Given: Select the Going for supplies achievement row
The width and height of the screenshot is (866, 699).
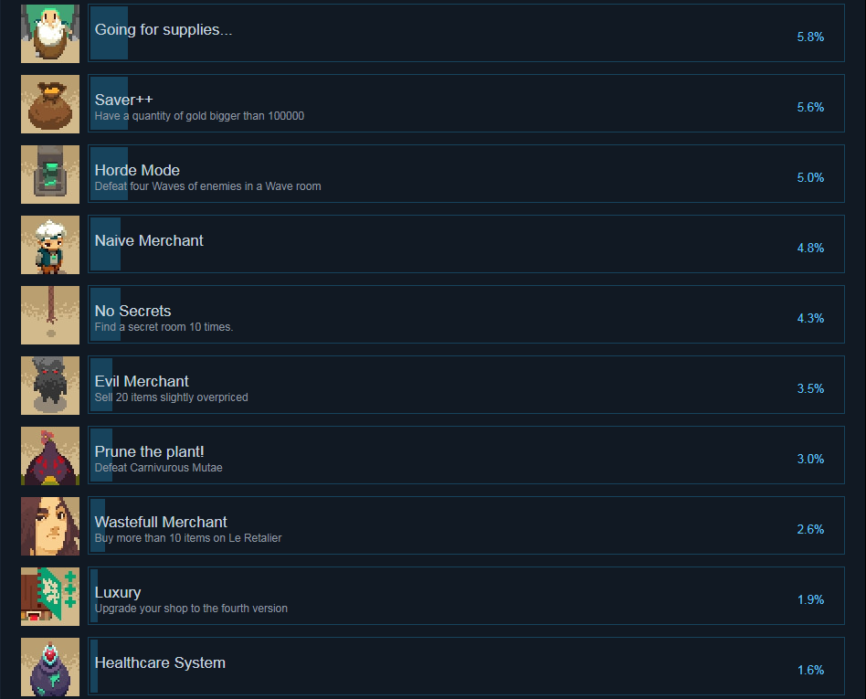Looking at the screenshot, I should tap(466, 33).
